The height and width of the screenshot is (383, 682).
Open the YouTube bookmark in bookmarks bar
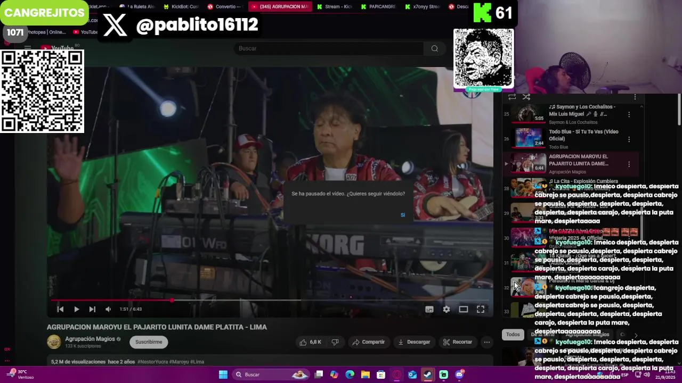click(85, 32)
